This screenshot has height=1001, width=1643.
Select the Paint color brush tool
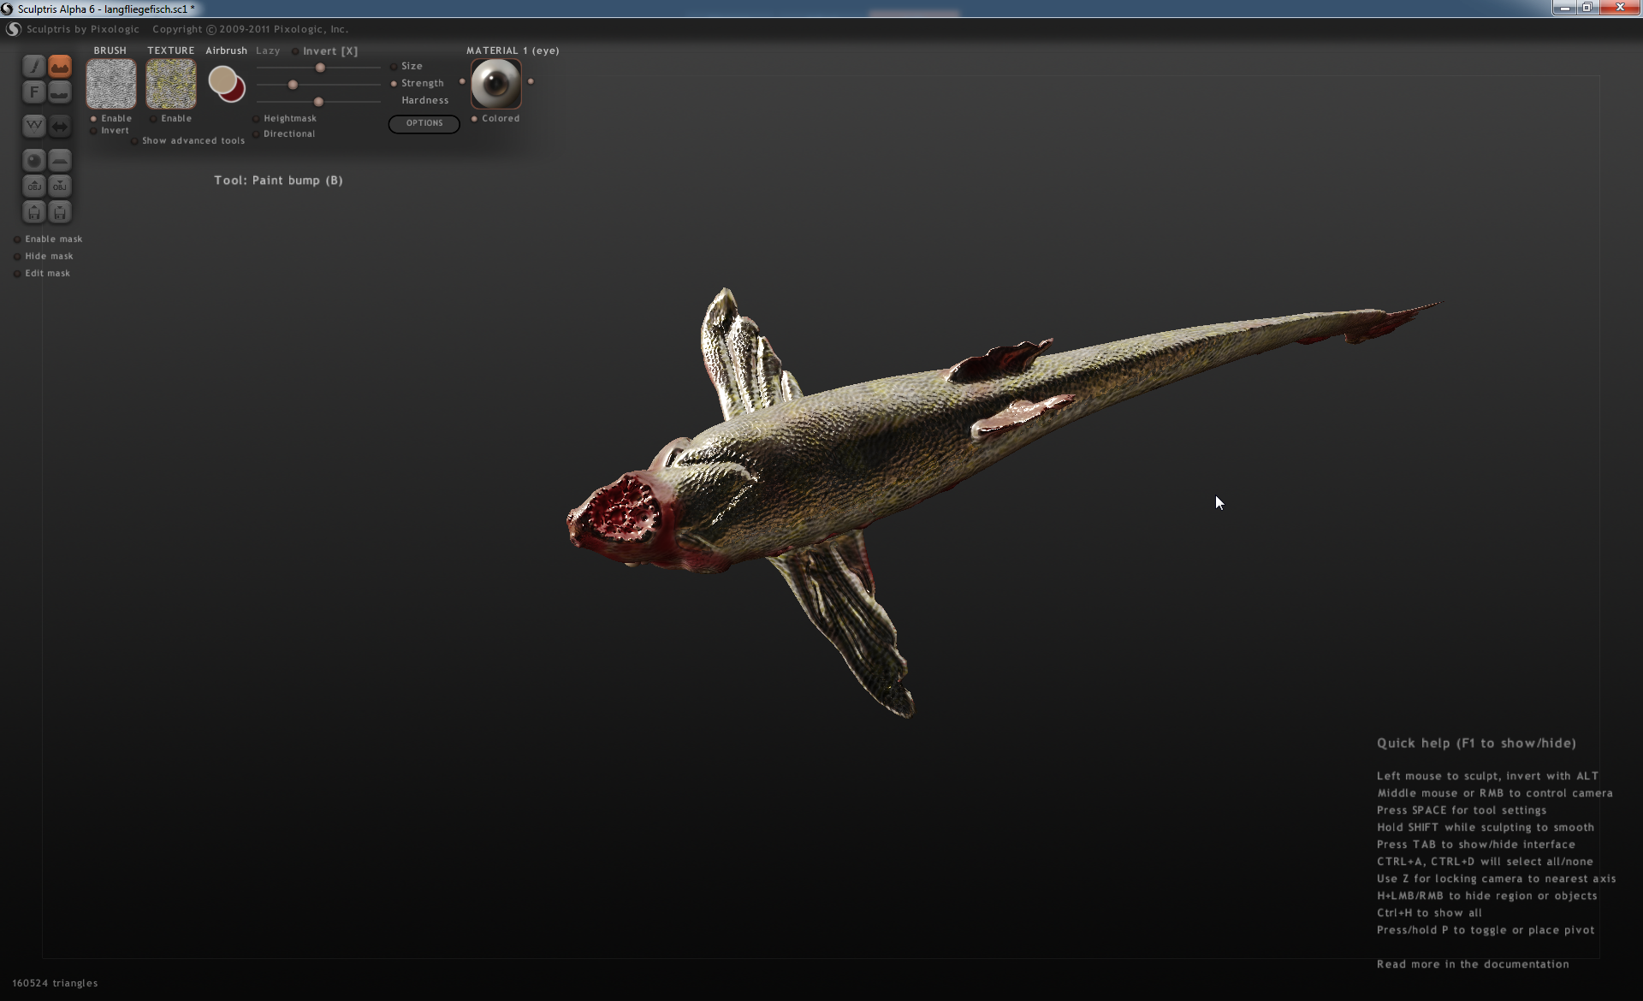[33, 66]
